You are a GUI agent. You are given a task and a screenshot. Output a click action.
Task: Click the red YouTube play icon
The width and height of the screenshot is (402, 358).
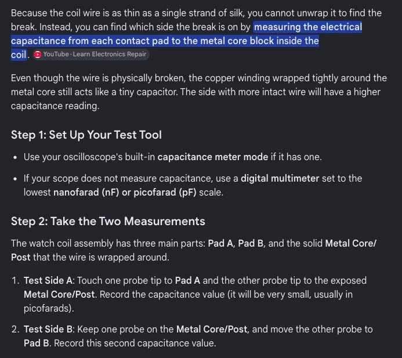point(38,55)
